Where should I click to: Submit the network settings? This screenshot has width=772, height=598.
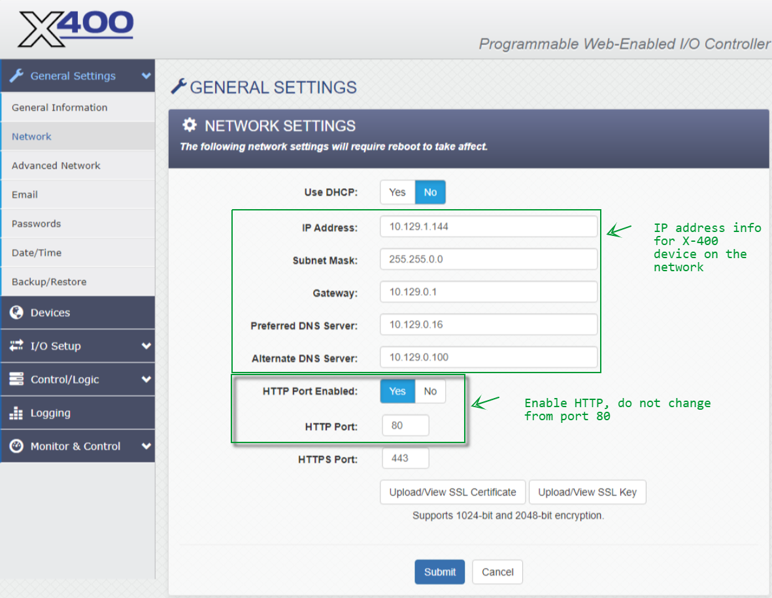(x=439, y=571)
